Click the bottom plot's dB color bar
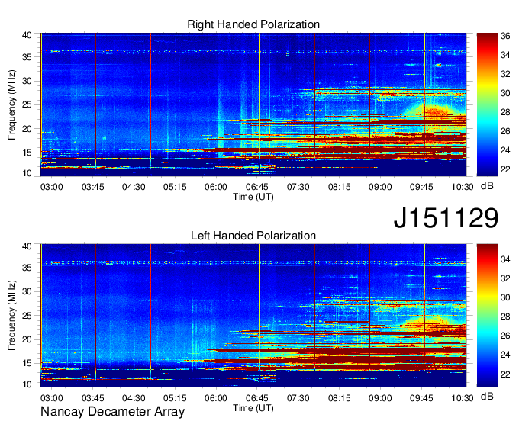 (487, 316)
